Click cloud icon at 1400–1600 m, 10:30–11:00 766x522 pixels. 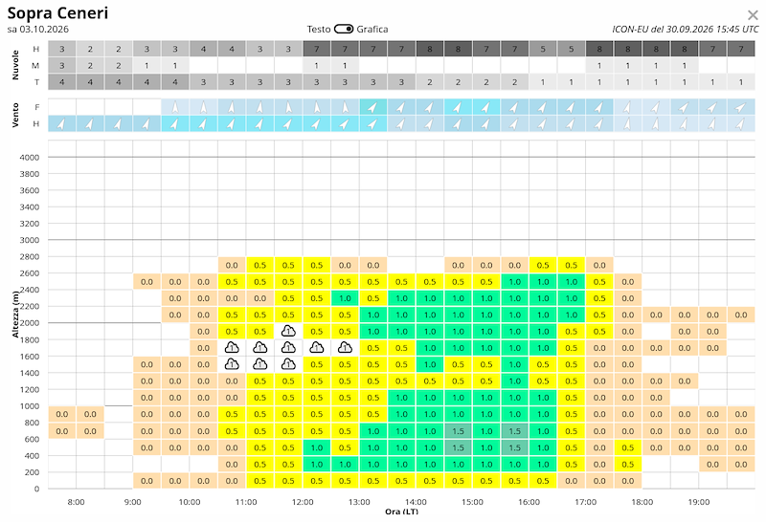click(x=232, y=364)
